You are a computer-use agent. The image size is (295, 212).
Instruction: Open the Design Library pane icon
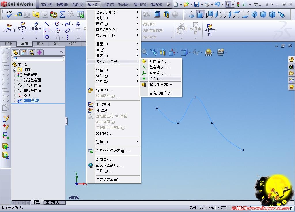point(292,66)
